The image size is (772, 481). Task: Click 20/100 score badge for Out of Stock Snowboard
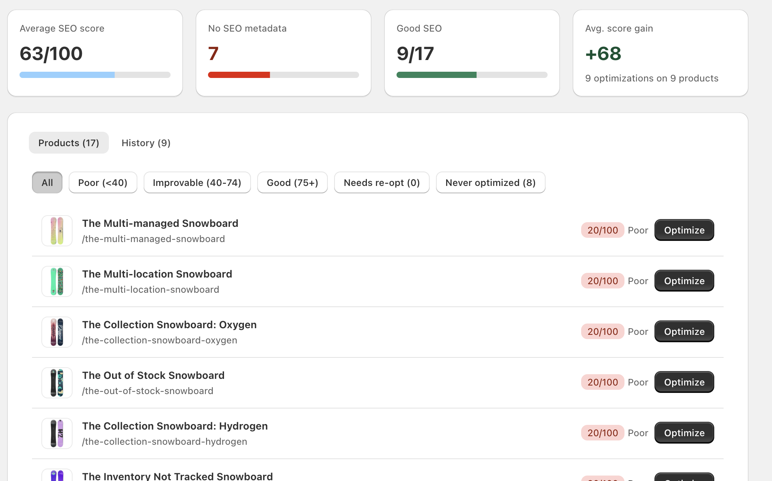pos(603,382)
